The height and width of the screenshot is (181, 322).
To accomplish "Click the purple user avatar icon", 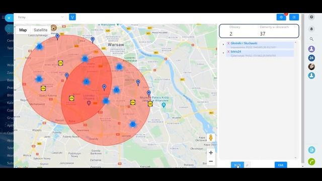I will coord(311,49).
